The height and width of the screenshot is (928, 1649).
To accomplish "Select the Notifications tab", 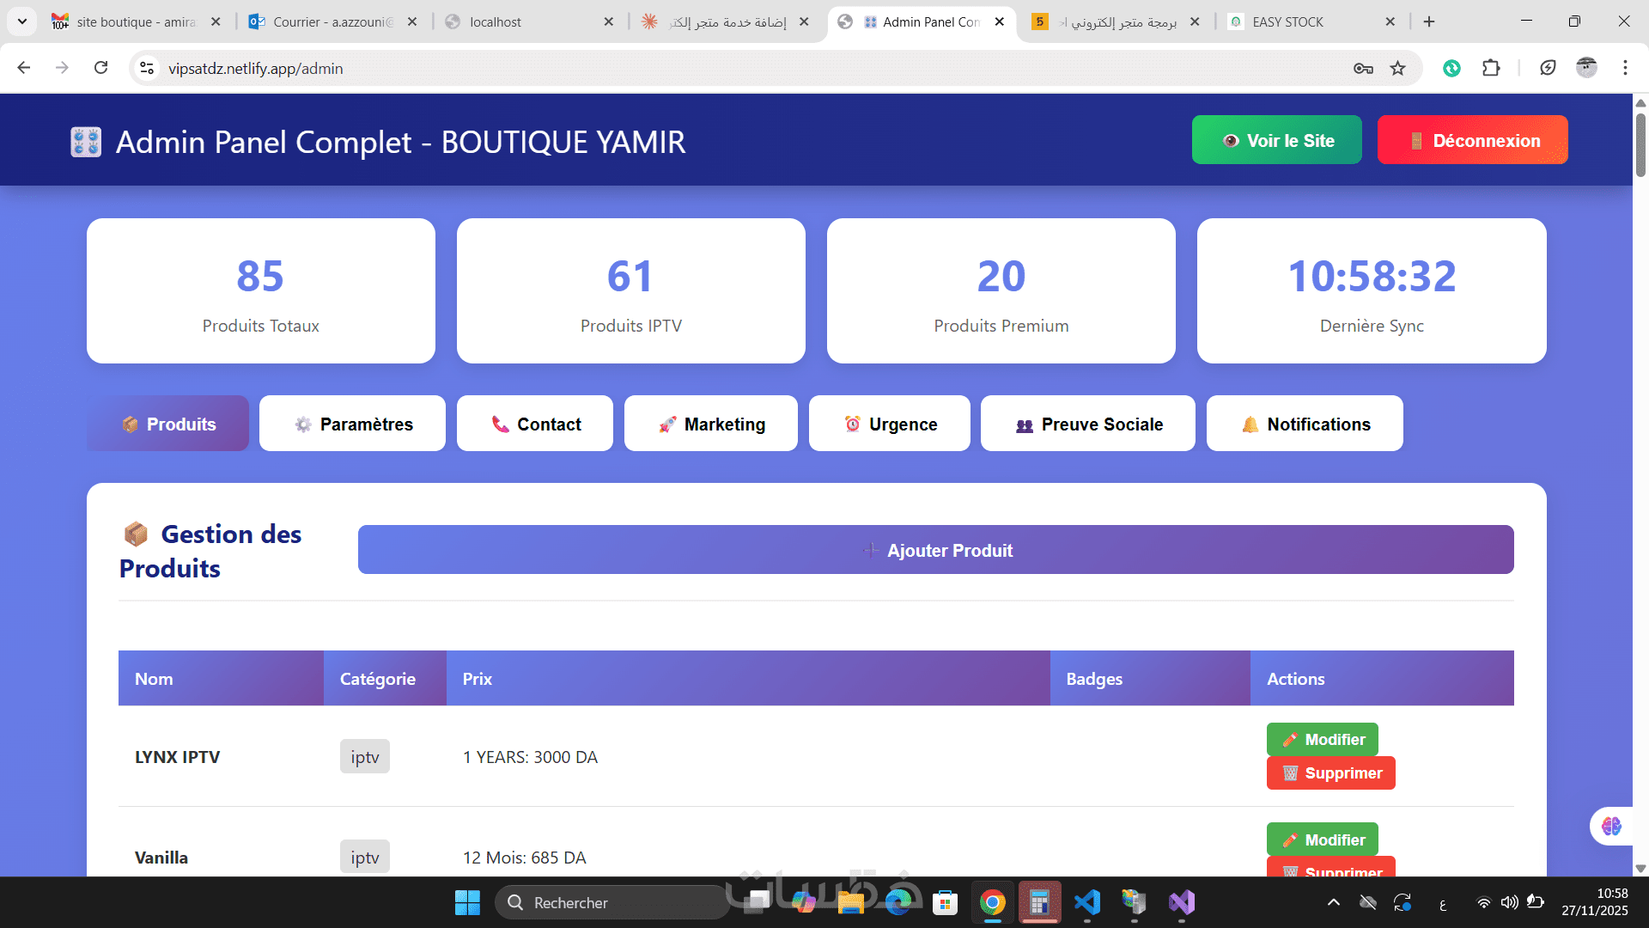I will click(1304, 424).
